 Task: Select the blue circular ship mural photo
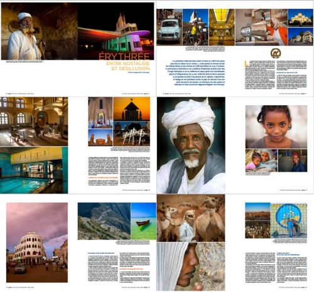coord(289,221)
